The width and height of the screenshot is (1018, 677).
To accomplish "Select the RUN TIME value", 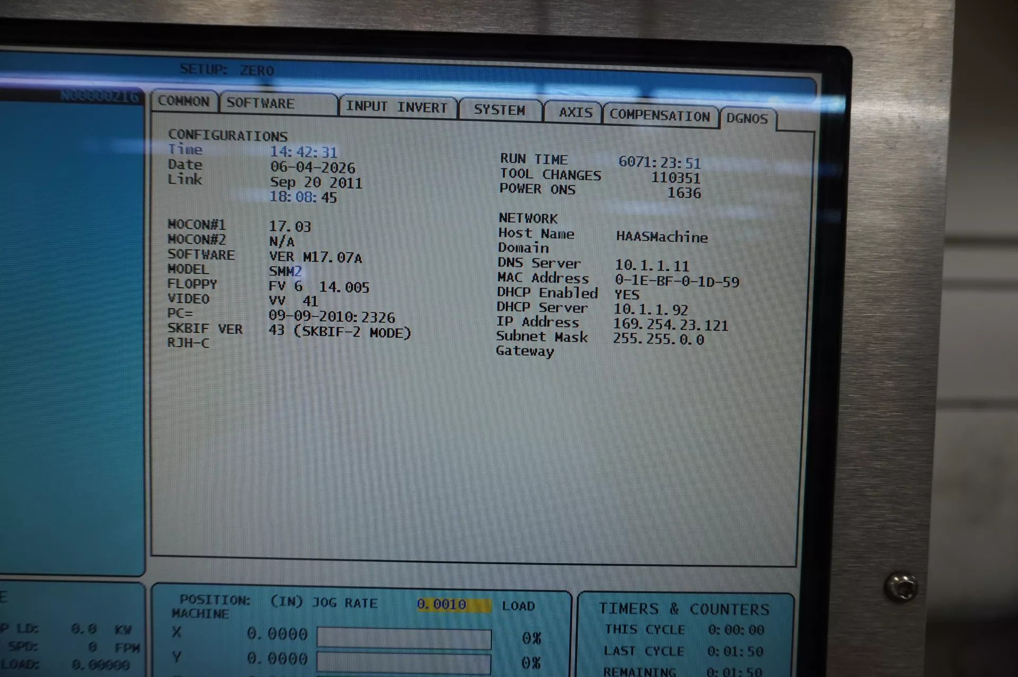I will (660, 162).
